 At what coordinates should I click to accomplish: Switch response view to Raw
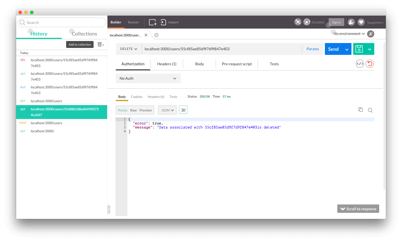[133, 110]
